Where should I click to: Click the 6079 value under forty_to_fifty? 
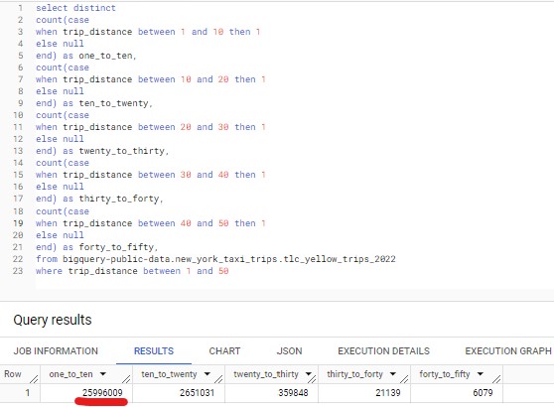[483, 392]
